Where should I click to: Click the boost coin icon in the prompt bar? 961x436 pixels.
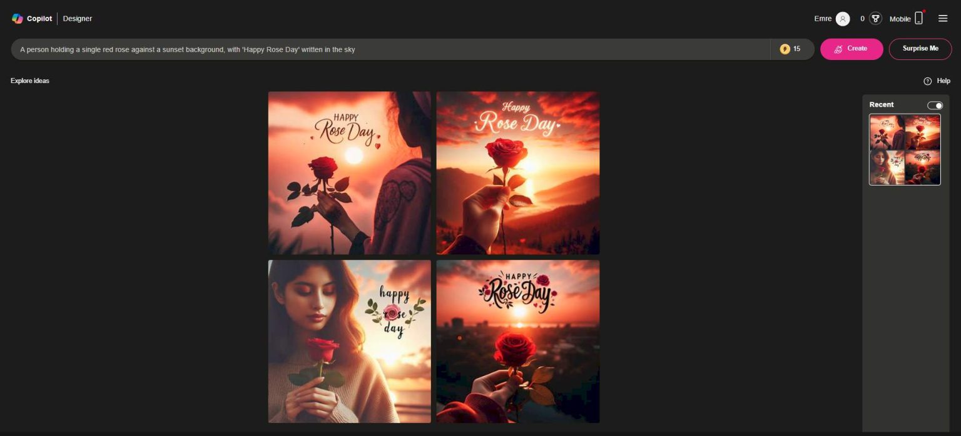pos(785,48)
